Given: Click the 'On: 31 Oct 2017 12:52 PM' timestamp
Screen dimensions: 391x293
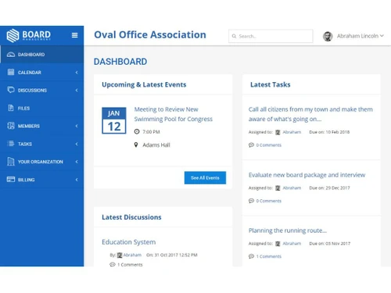Looking at the screenshot, I should [172, 255].
